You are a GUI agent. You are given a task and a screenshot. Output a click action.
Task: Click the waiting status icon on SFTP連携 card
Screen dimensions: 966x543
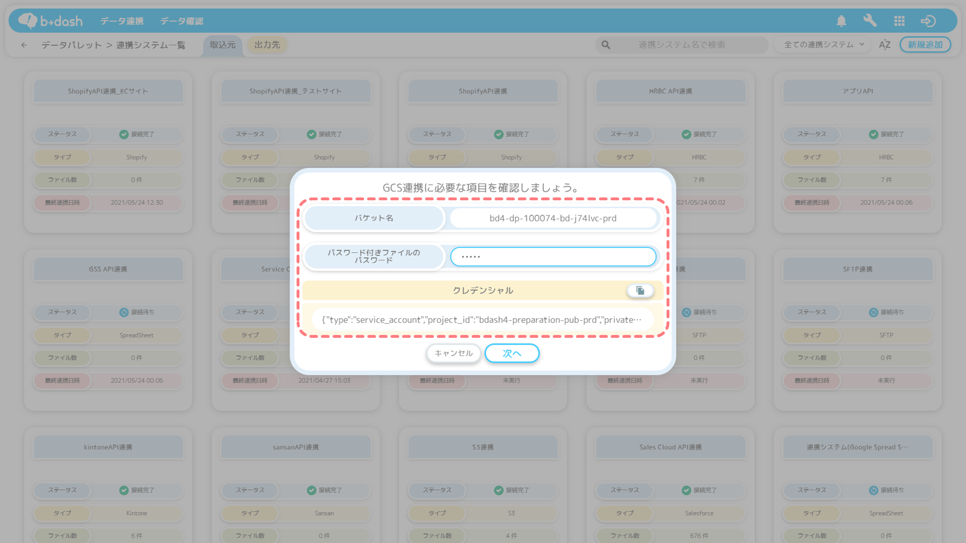click(874, 312)
